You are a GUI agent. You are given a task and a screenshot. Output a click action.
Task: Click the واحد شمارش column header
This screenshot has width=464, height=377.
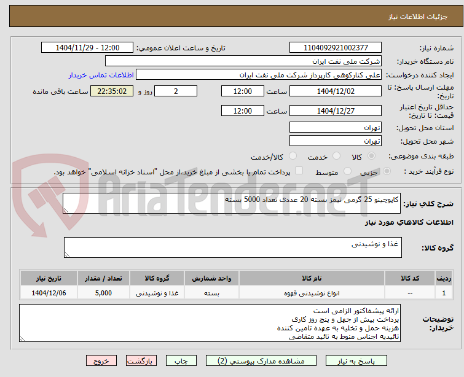(211, 278)
